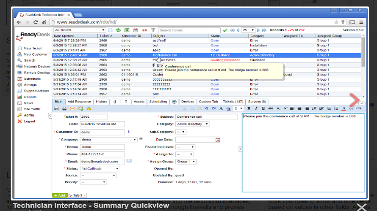Go to first page of ticket records
This screenshot has width=377, height=211.
click(x=232, y=30)
